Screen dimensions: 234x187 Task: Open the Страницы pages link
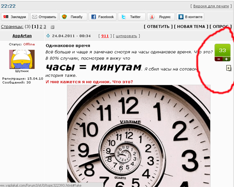(12, 26)
